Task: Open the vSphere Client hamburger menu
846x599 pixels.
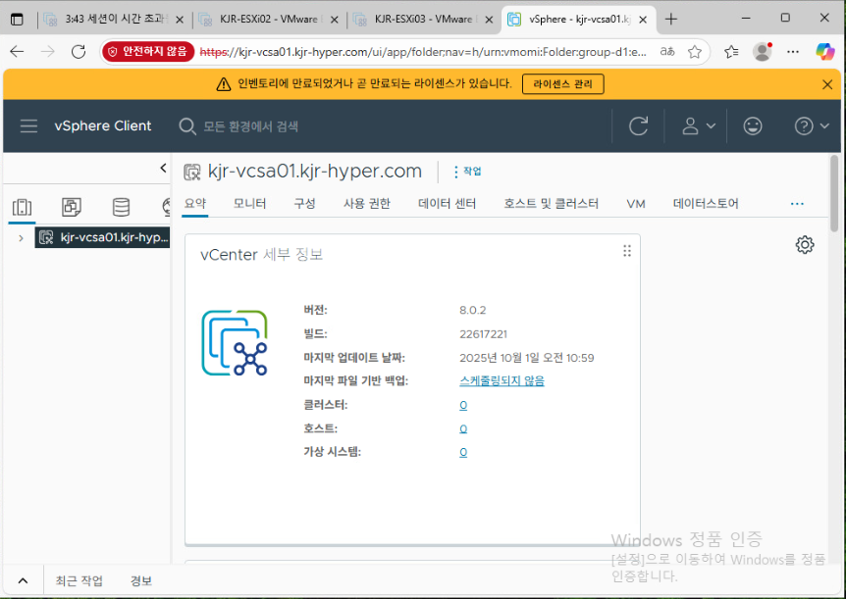Action: [28, 126]
